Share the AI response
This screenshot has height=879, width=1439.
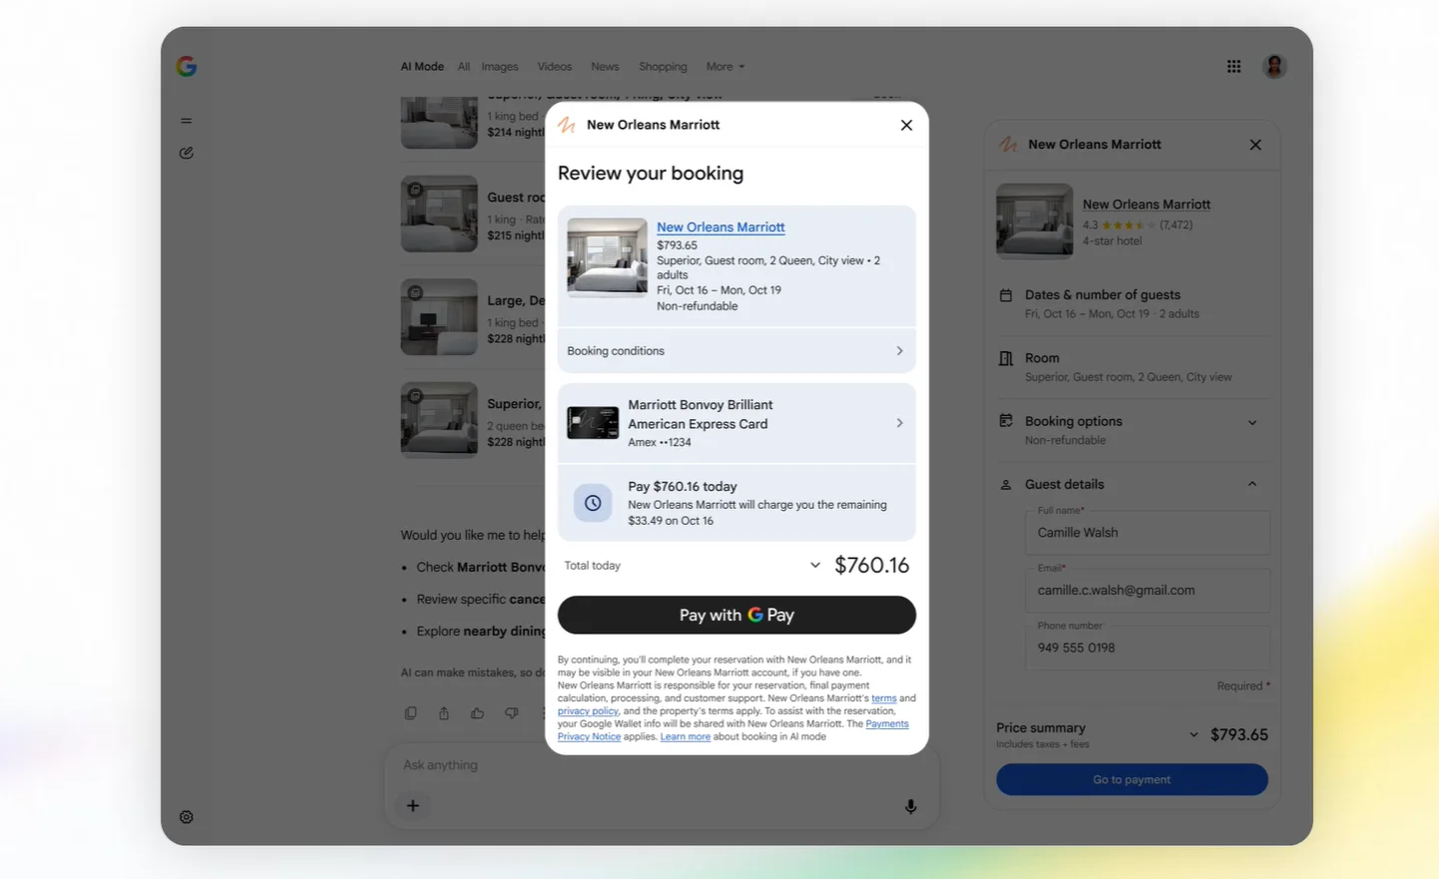(444, 713)
